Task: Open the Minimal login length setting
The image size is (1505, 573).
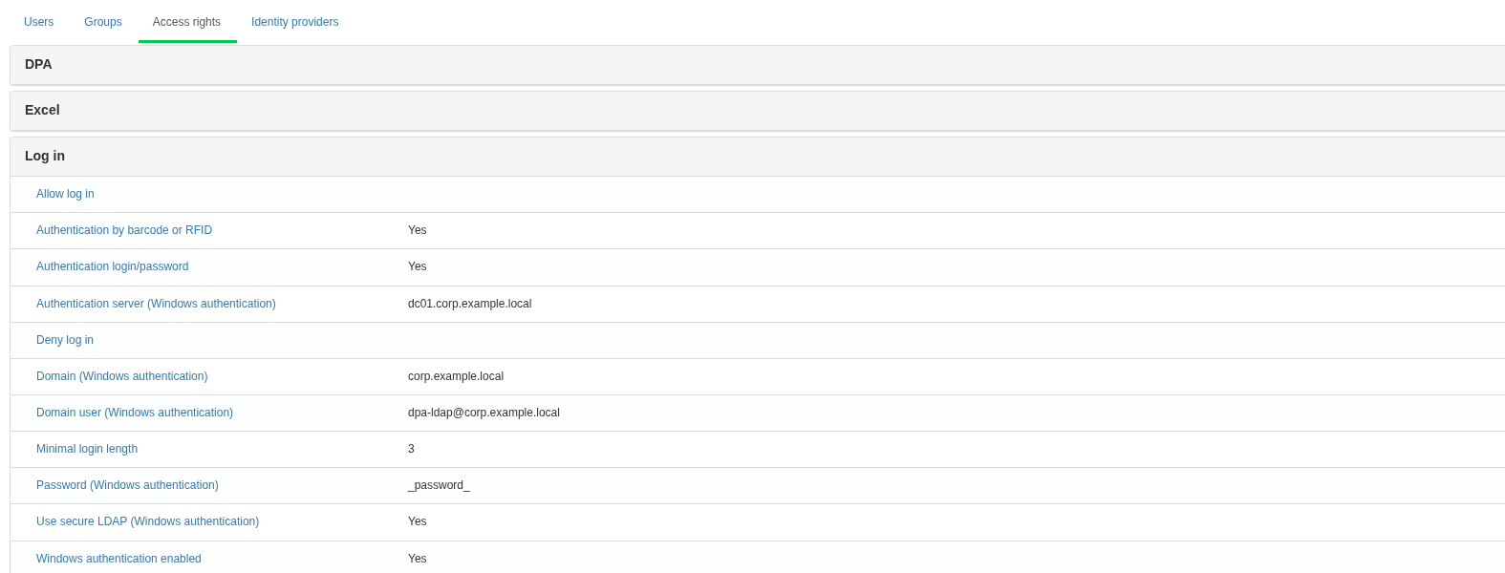Action: (87, 449)
